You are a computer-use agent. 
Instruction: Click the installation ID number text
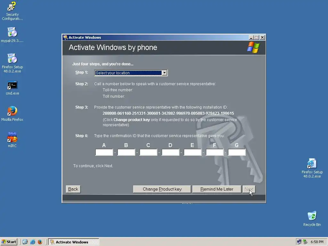coord(168,113)
